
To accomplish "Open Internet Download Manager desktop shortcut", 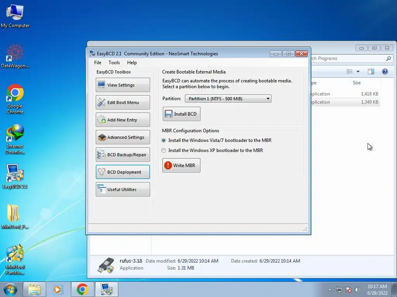I will [15, 139].
